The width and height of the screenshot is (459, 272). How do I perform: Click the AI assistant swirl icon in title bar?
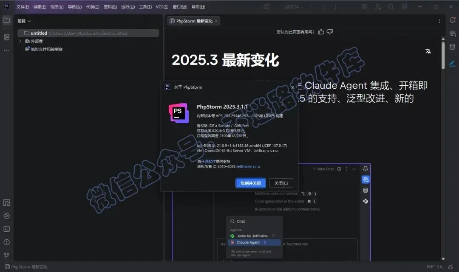365,7
